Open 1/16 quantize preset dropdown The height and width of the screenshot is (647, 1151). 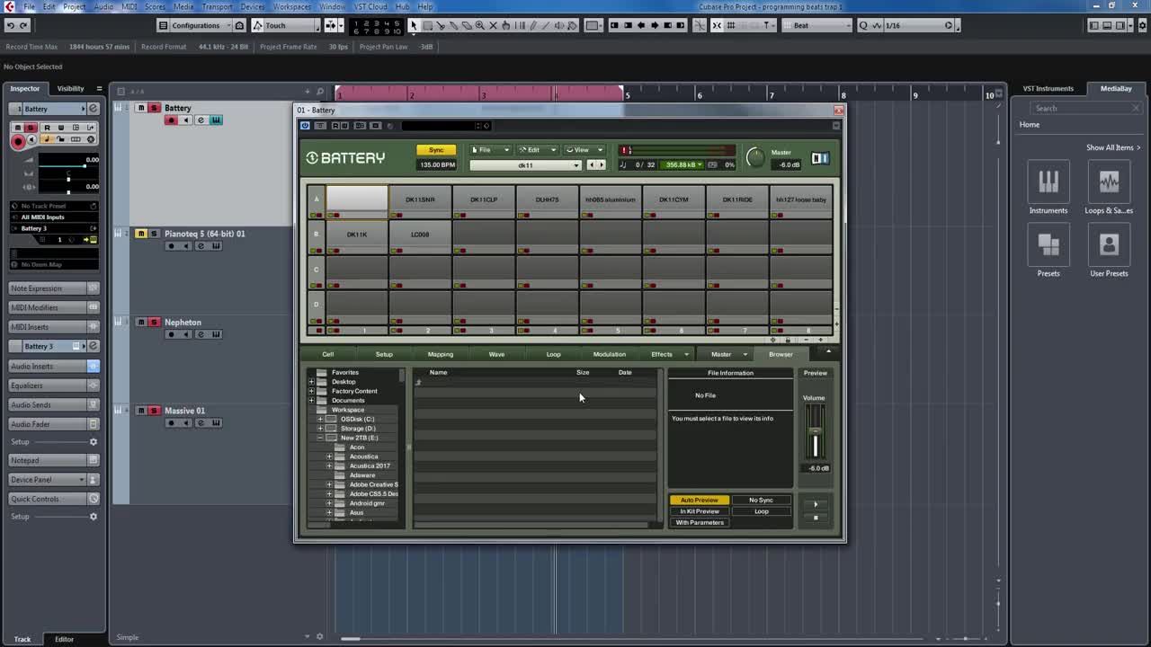pyautogui.click(x=915, y=25)
